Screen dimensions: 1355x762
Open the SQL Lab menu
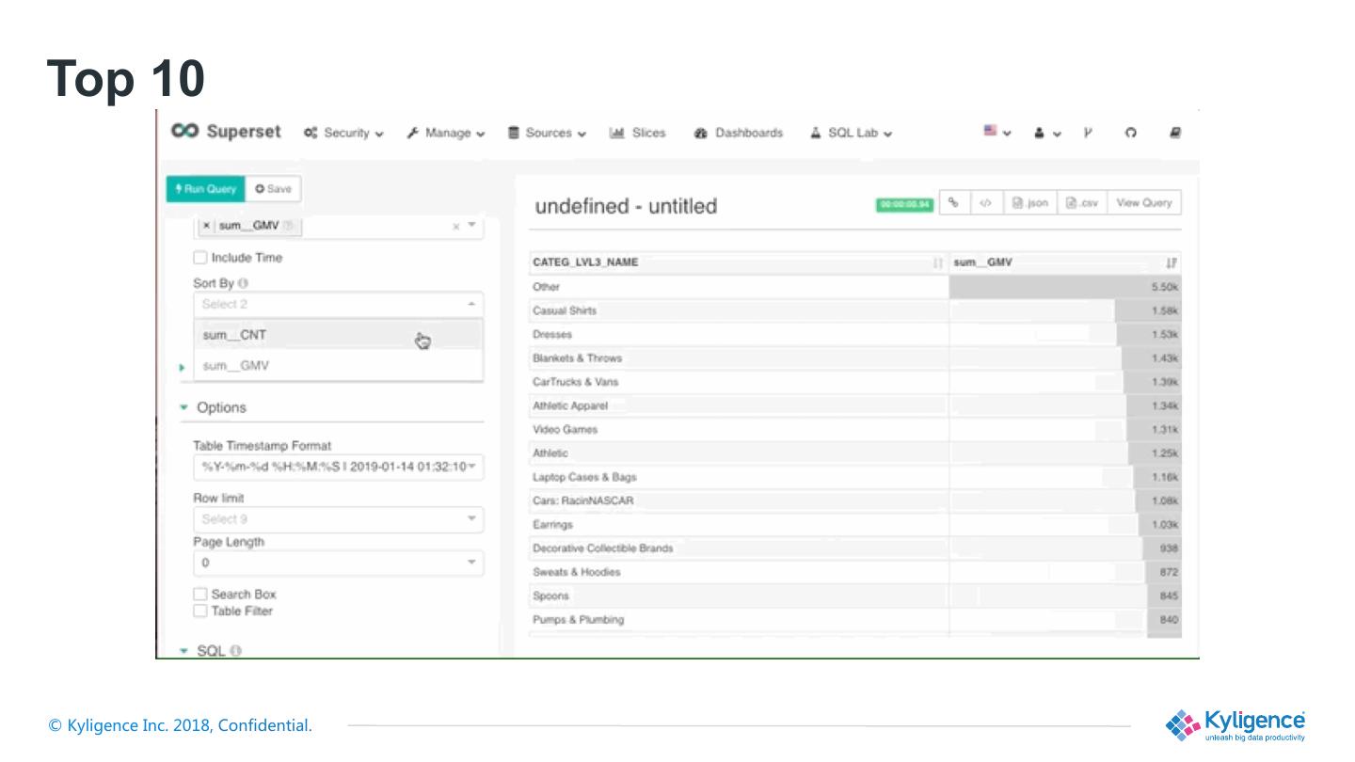[852, 133]
